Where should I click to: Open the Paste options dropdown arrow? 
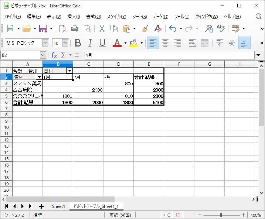pyautogui.click(x=135, y=28)
